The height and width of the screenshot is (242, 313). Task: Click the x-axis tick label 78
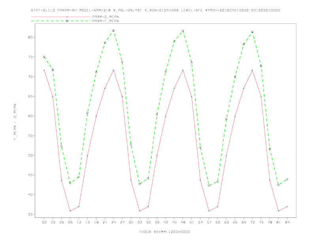coord(270,222)
